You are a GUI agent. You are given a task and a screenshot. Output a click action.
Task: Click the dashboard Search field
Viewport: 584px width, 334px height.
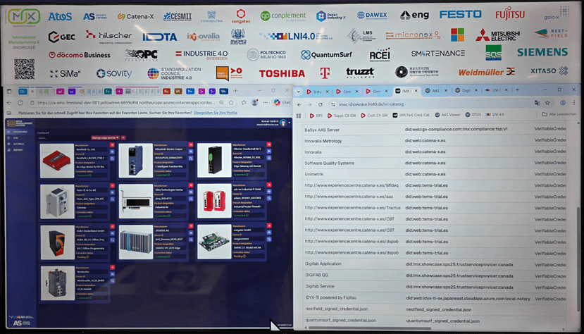pos(63,138)
